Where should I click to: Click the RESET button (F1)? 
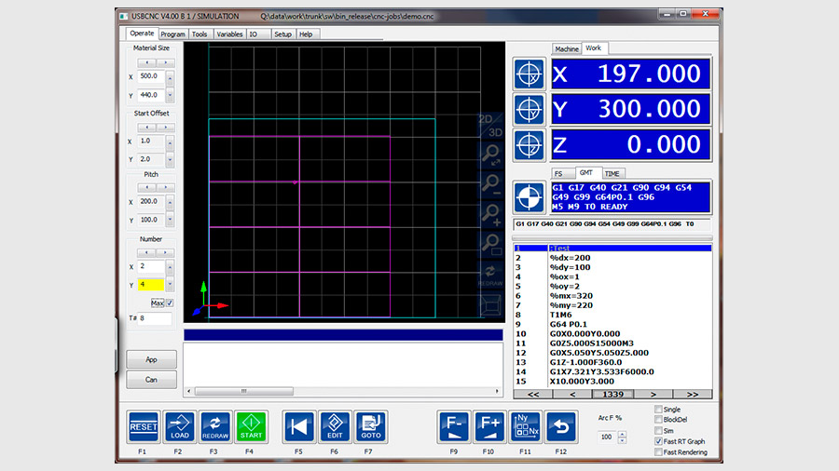pyautogui.click(x=143, y=427)
